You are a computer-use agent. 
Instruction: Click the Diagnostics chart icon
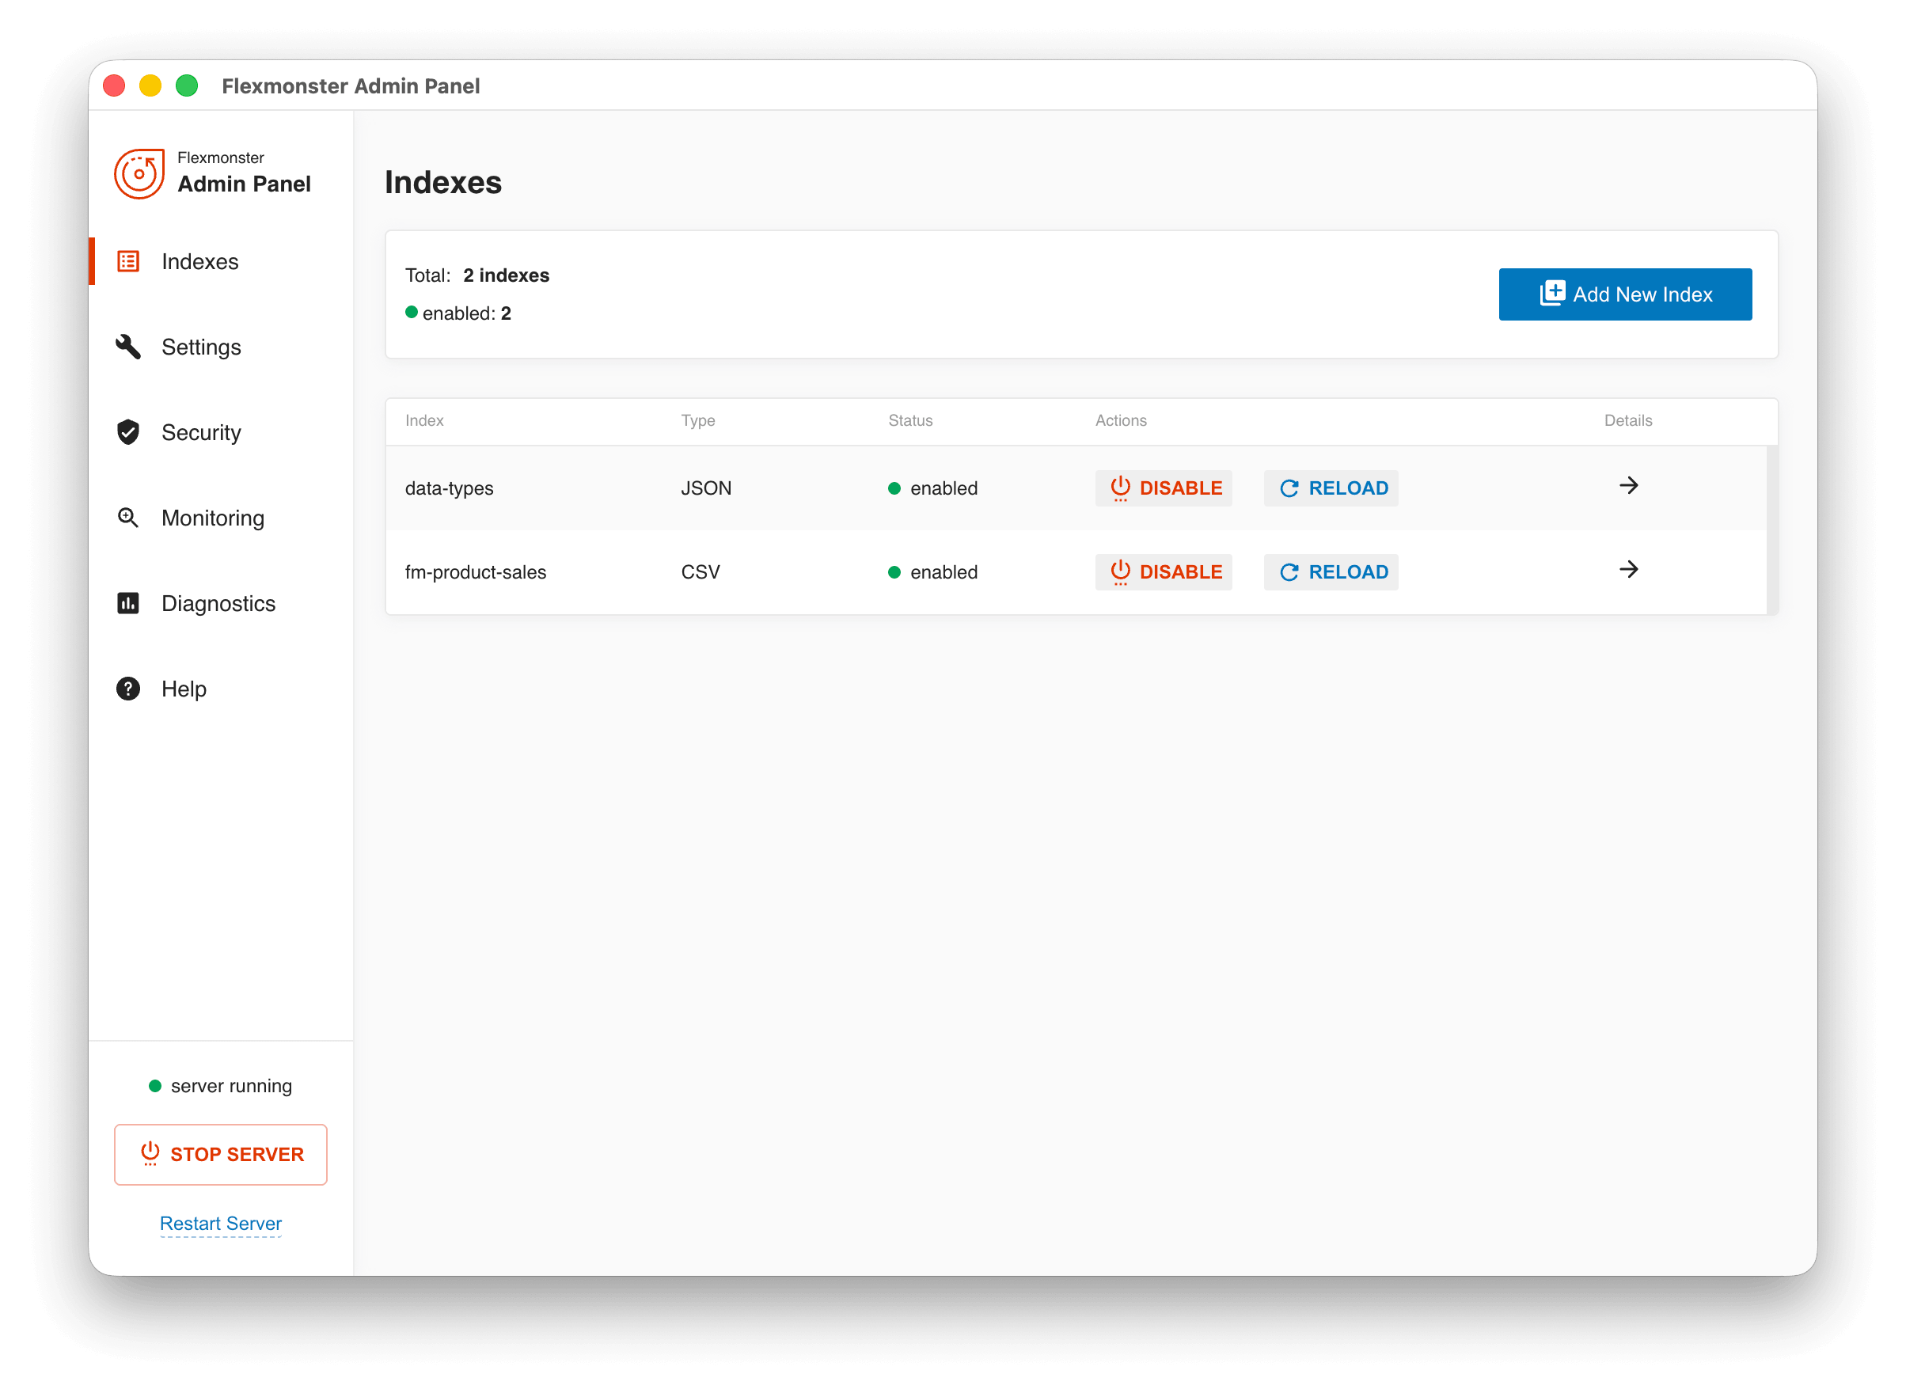[128, 603]
